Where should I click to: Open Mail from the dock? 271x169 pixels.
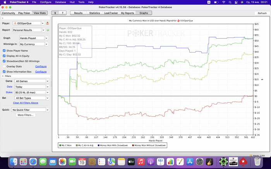point(53,162)
